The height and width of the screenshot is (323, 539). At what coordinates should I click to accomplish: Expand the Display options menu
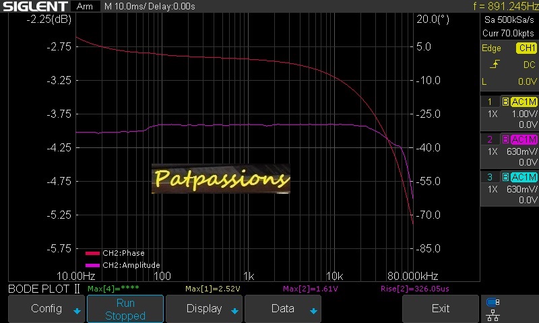click(x=204, y=309)
